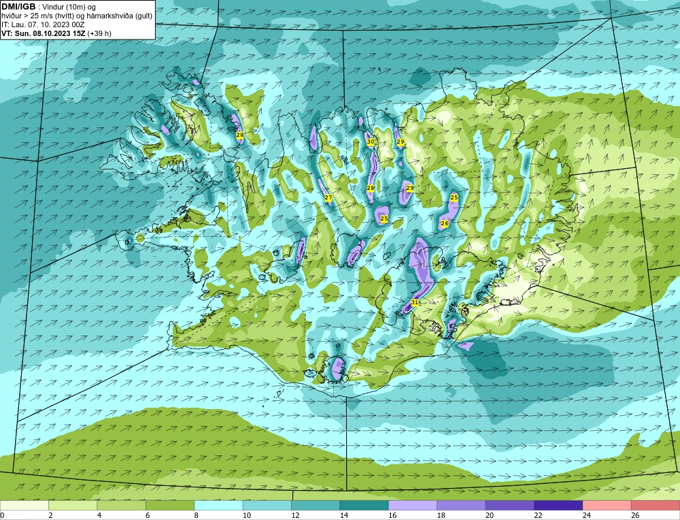Click the 10–12 m/s light teal legend swatch
680x520 pixels.
[x=267, y=505]
